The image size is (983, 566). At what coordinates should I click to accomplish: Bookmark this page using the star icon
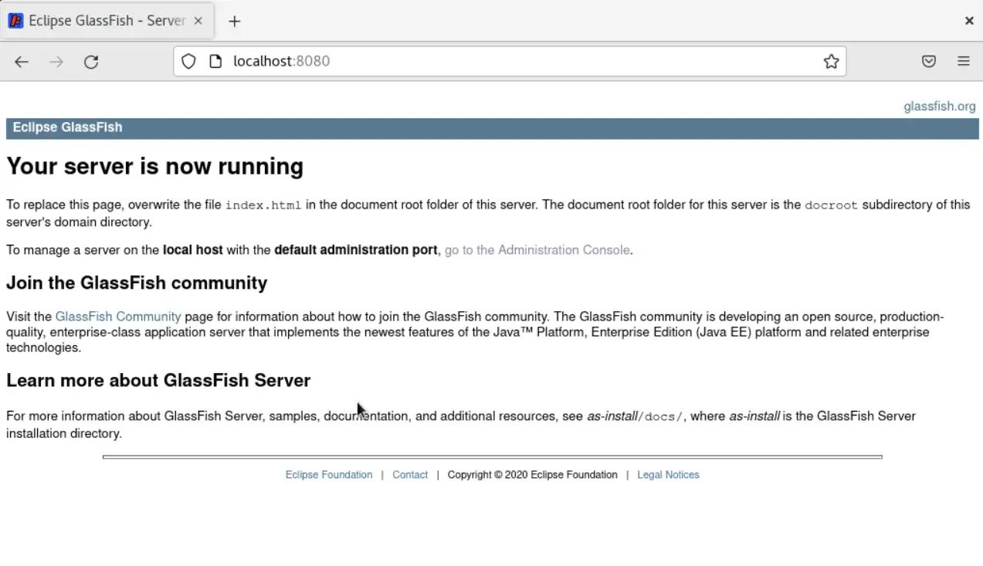(x=831, y=61)
